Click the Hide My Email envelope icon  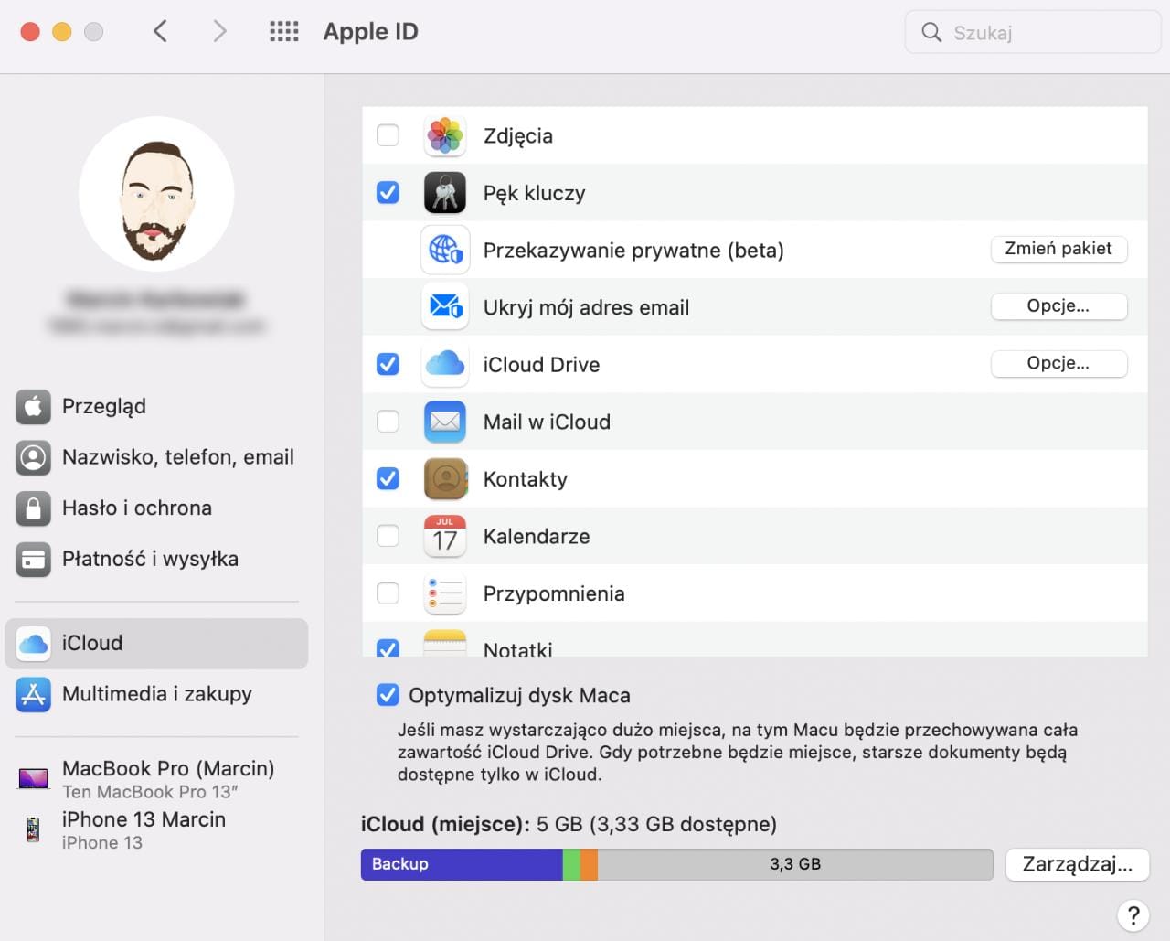pos(445,307)
